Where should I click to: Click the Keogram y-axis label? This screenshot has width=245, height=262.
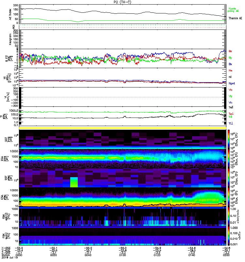10,39
